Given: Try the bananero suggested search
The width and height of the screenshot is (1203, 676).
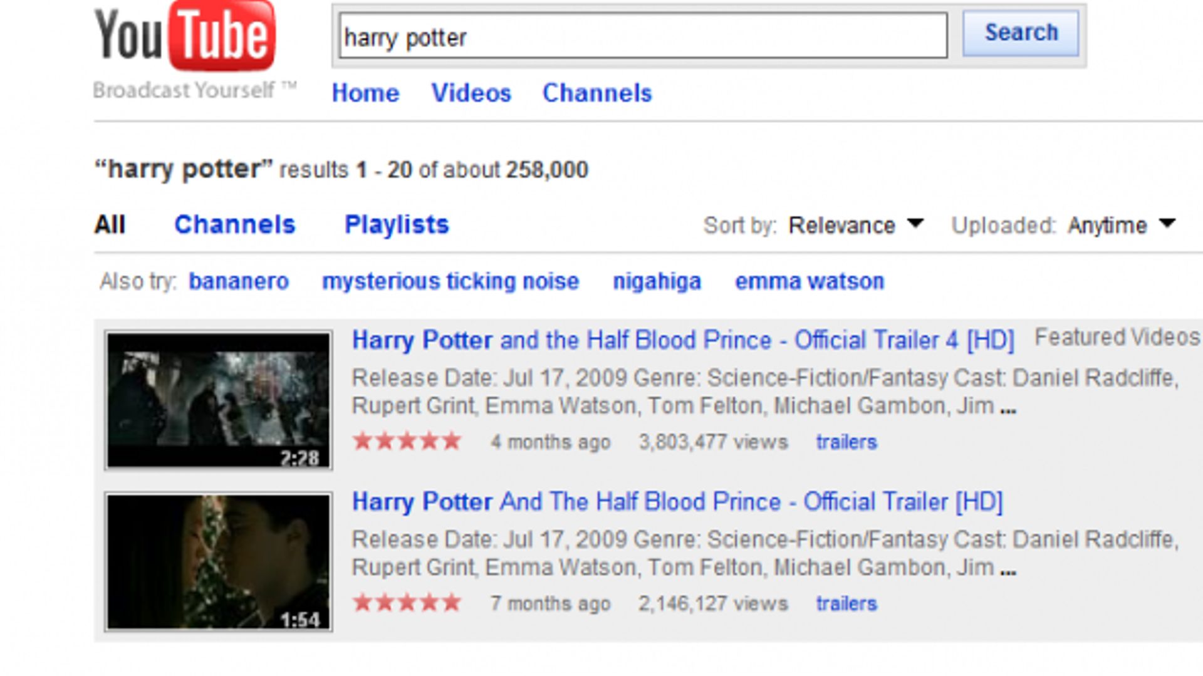Looking at the screenshot, I should point(239,282).
